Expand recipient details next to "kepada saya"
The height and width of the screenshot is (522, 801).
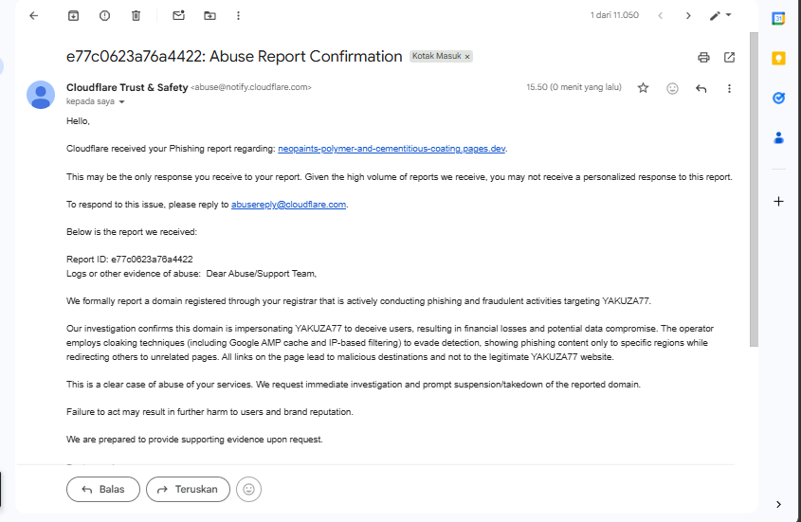[121, 101]
